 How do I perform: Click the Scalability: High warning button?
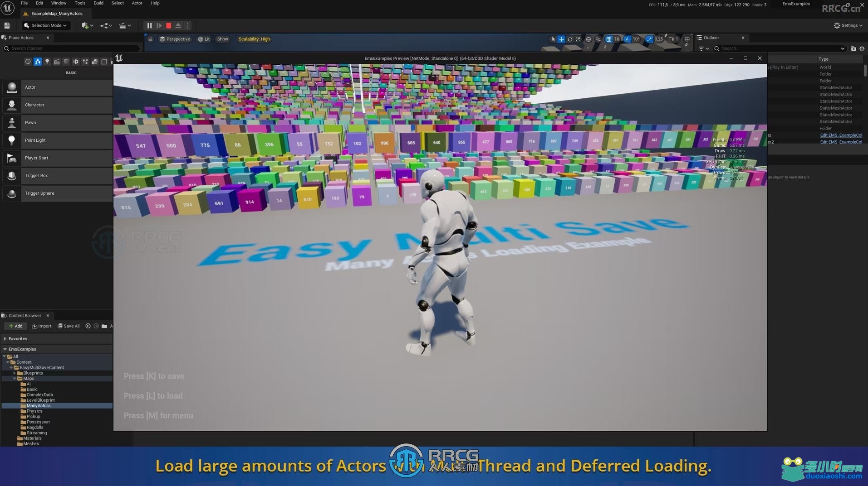click(254, 39)
